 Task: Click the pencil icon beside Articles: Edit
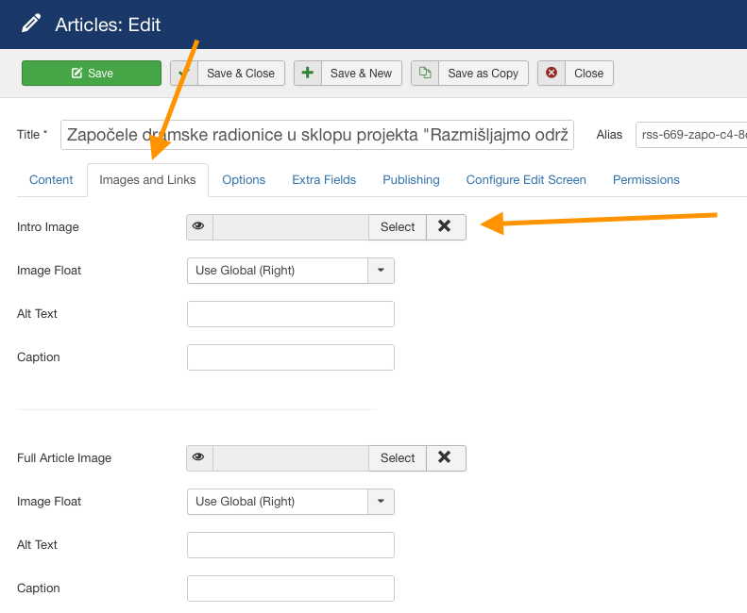31,24
